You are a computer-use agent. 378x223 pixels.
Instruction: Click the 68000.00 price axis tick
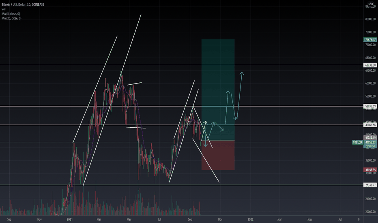tap(370, 58)
